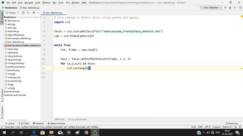243x136 pixels.
Task: Select deliveries.csv in project tree
Action: [14, 21]
